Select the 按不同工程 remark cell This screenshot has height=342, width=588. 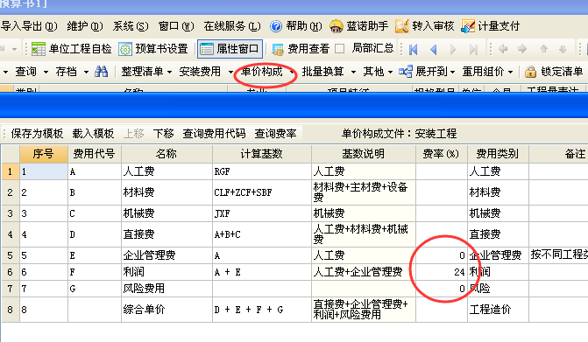pos(558,255)
